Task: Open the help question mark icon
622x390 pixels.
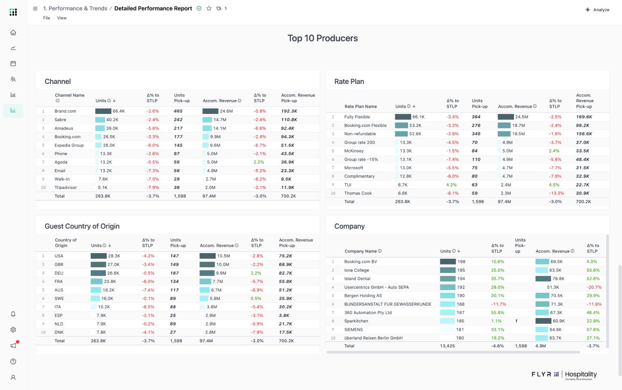Action: tap(13, 362)
